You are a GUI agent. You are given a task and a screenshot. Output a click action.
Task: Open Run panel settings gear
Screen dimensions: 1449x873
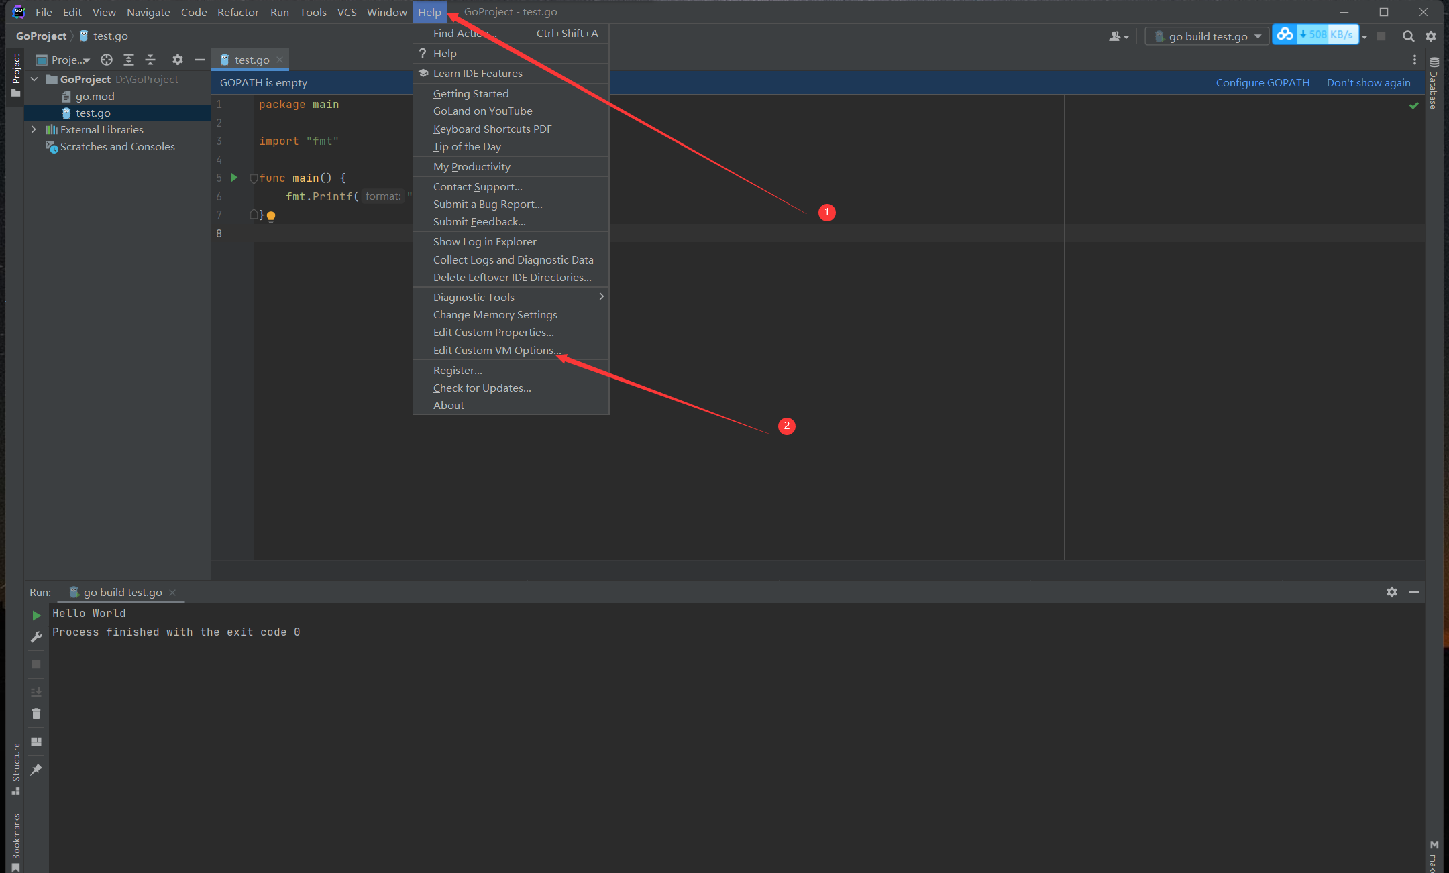1392,592
